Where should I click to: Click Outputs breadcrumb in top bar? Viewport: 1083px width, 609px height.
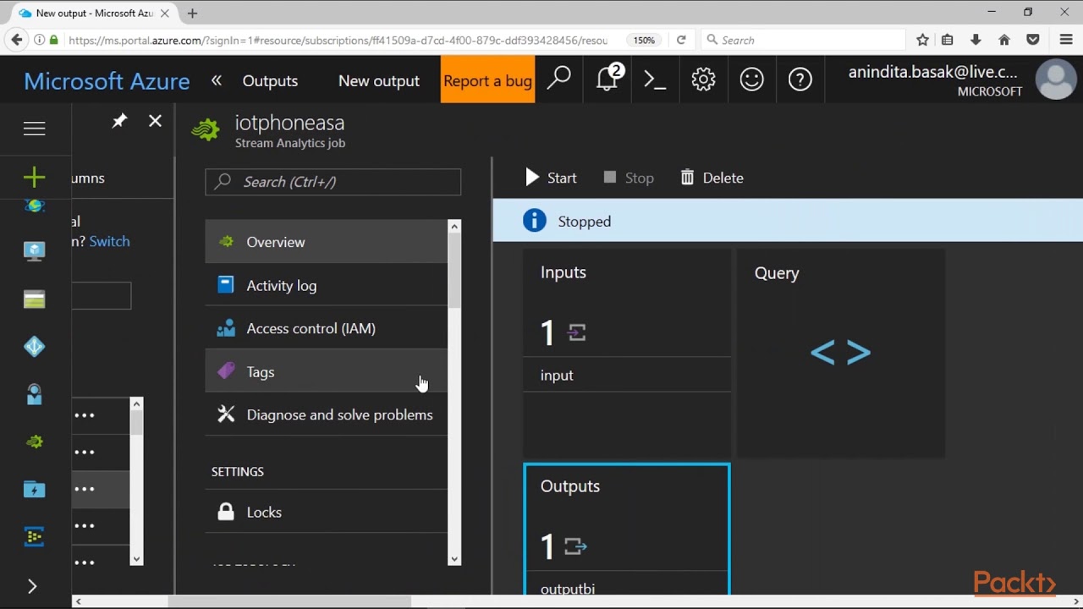[270, 80]
